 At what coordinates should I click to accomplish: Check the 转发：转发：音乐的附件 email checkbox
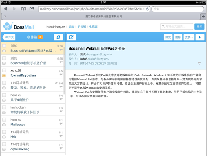[4, 82]
